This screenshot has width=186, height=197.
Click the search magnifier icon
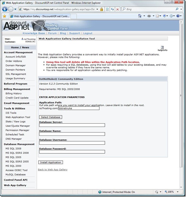[177, 9]
